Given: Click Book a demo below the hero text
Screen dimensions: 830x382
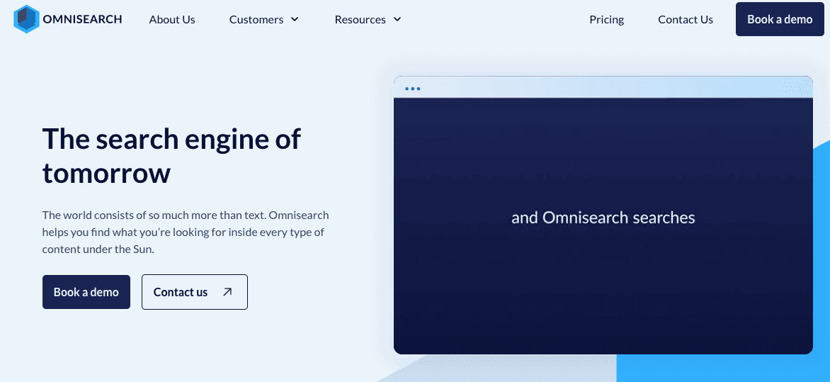Looking at the screenshot, I should [x=86, y=292].
